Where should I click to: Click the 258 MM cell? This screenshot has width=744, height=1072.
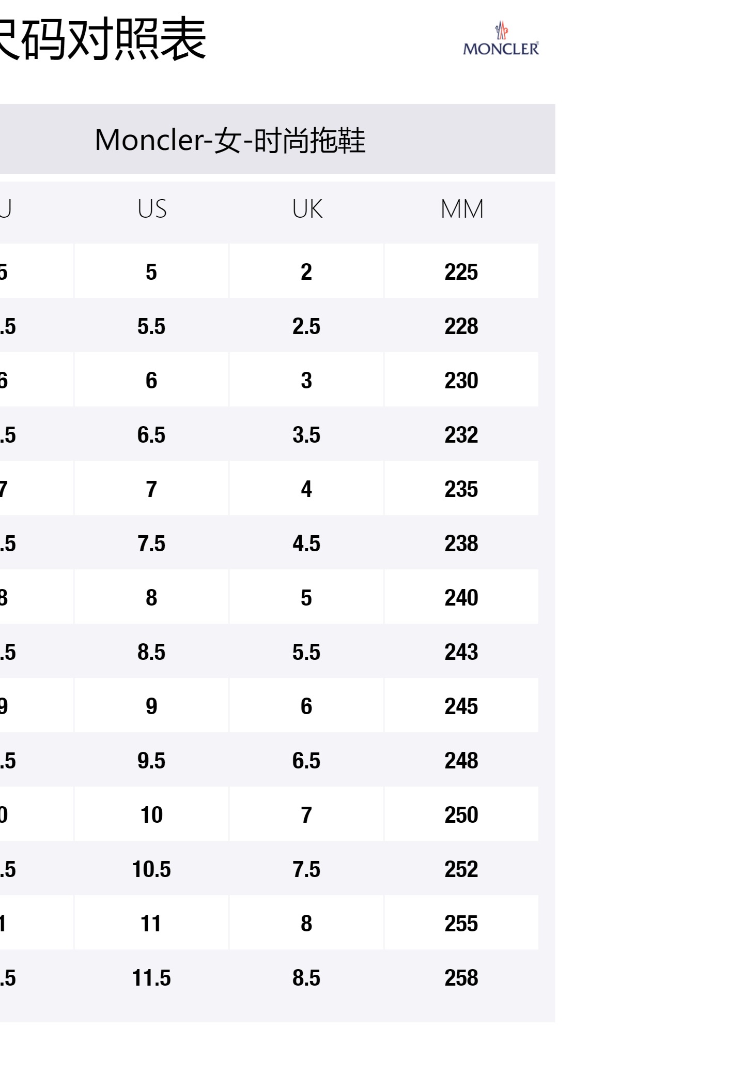click(461, 978)
